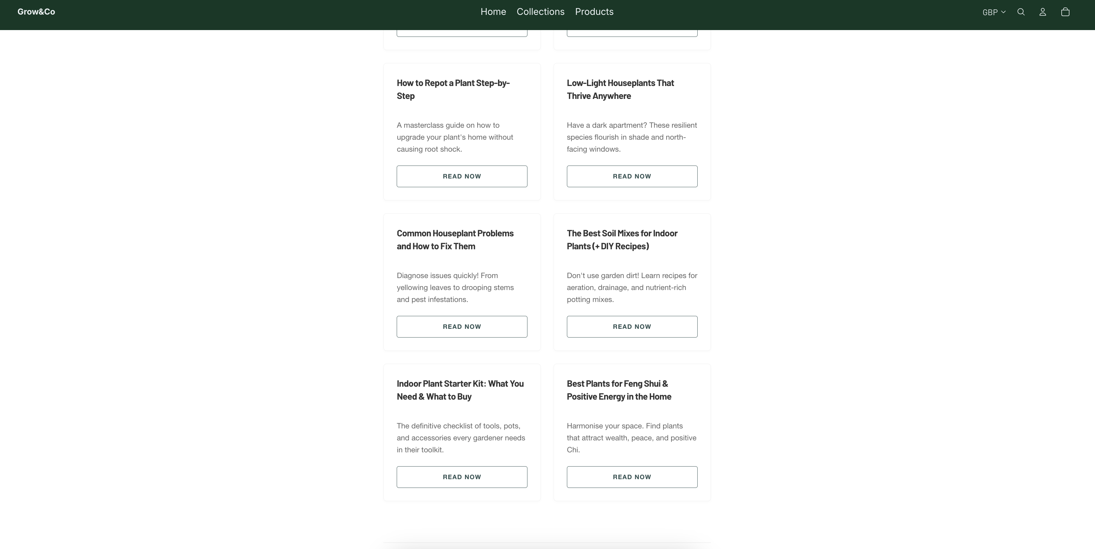This screenshot has width=1095, height=549.
Task: Read Now for Feng Shui plants article
Action: click(x=632, y=477)
